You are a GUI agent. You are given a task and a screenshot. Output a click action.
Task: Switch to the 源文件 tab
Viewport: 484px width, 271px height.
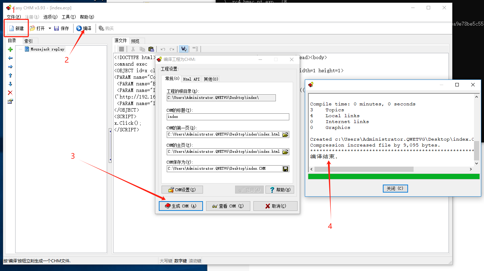click(x=121, y=41)
